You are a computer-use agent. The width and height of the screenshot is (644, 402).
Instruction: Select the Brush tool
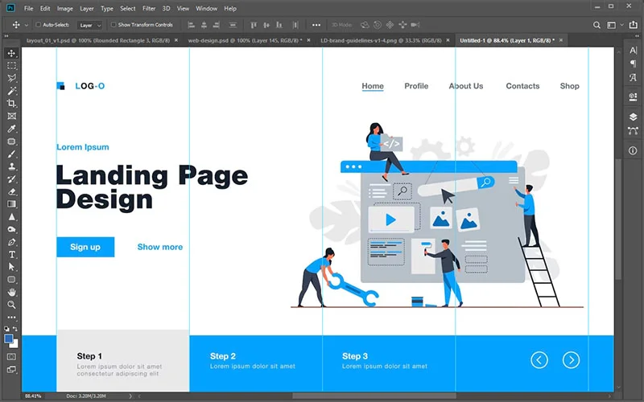click(11, 154)
